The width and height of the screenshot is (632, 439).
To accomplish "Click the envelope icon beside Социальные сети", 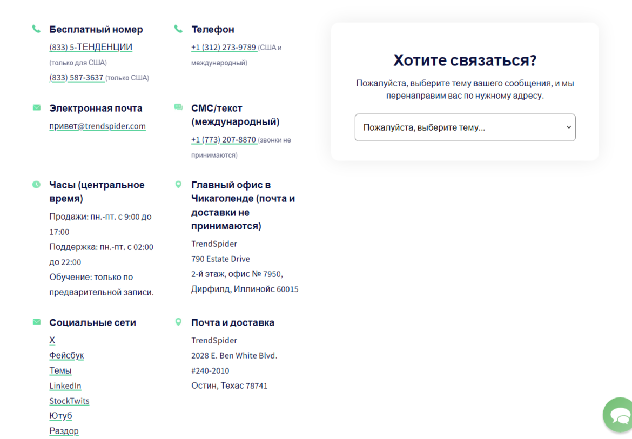I will [36, 322].
